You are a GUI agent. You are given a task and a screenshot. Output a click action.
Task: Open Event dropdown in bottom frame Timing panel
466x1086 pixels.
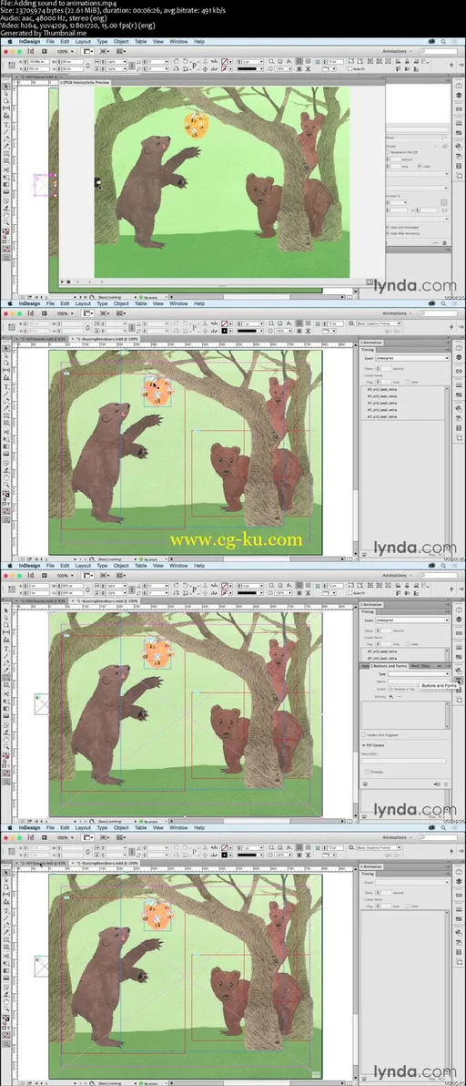click(412, 883)
